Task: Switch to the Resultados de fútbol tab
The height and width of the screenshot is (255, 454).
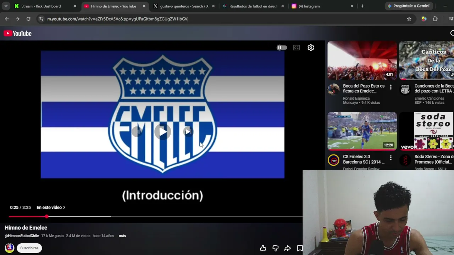Action: tap(253, 6)
